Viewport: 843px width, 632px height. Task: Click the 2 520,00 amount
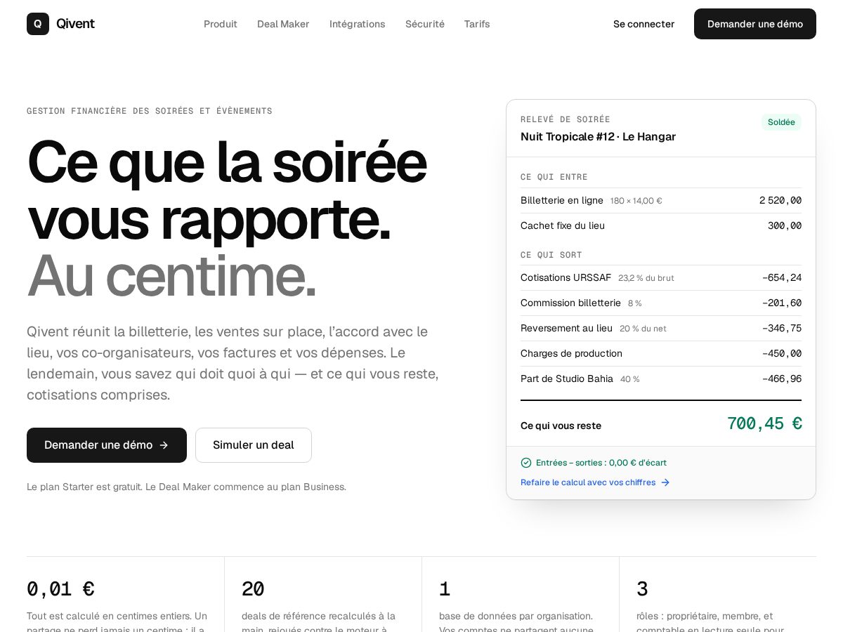780,201
